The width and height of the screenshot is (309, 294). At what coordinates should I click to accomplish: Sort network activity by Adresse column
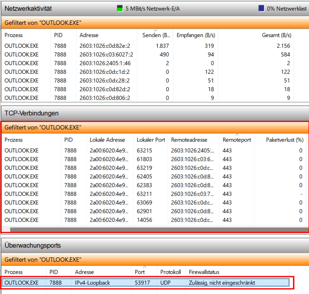[x=107, y=35]
